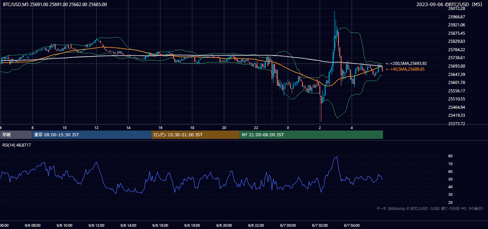This screenshot has width=488, height=229.
Task: Click hour 22 on the price chart time axis
Action: 256,127
